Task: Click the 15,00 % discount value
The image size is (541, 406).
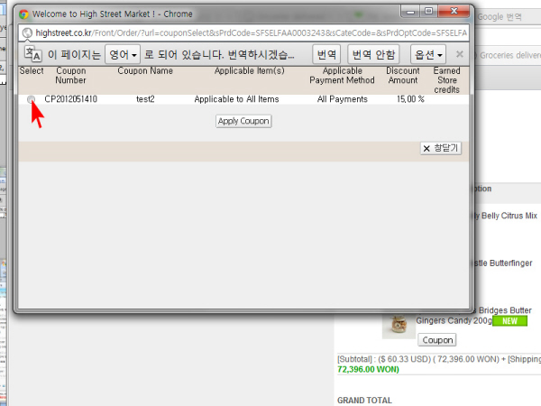Action: tap(410, 99)
